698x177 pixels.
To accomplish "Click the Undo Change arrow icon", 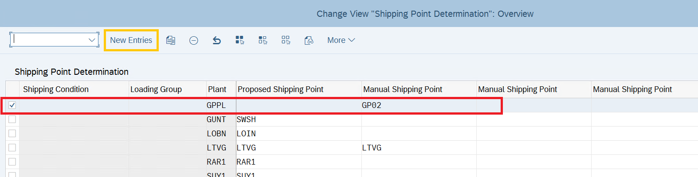I will [x=217, y=40].
